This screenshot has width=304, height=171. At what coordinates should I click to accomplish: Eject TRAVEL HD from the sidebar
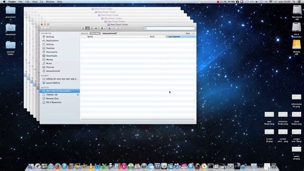pyautogui.click(x=78, y=95)
